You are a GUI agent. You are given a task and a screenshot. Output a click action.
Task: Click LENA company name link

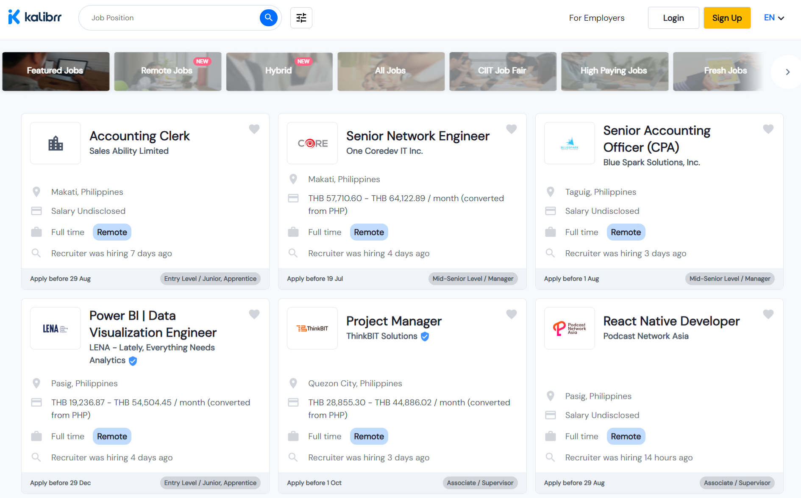(x=152, y=354)
